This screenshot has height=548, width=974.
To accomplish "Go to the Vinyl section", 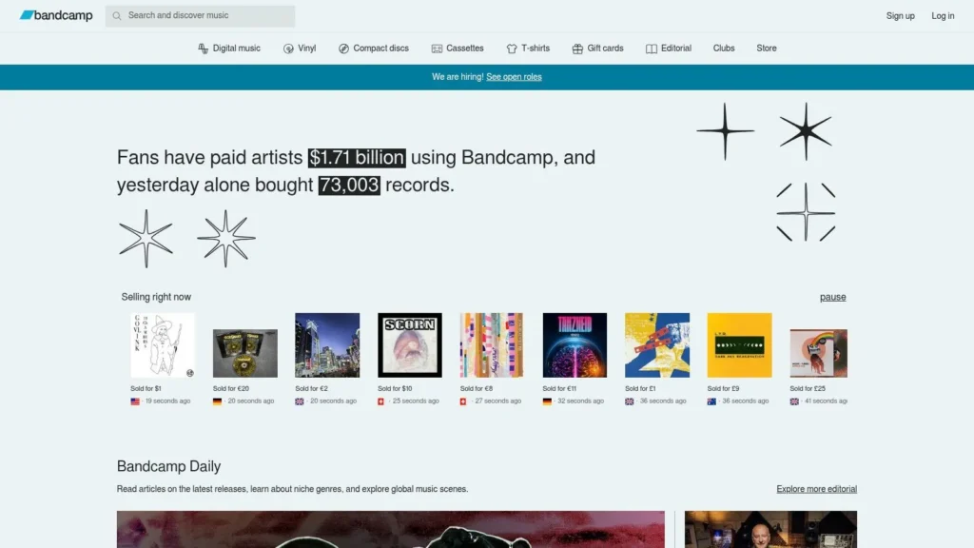I will (x=306, y=49).
